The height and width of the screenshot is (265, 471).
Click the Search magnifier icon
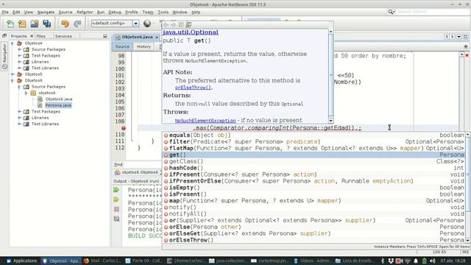click(x=391, y=12)
